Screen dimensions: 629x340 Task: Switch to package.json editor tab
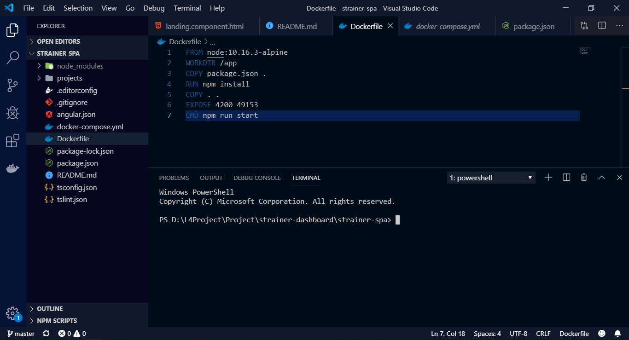(533, 26)
